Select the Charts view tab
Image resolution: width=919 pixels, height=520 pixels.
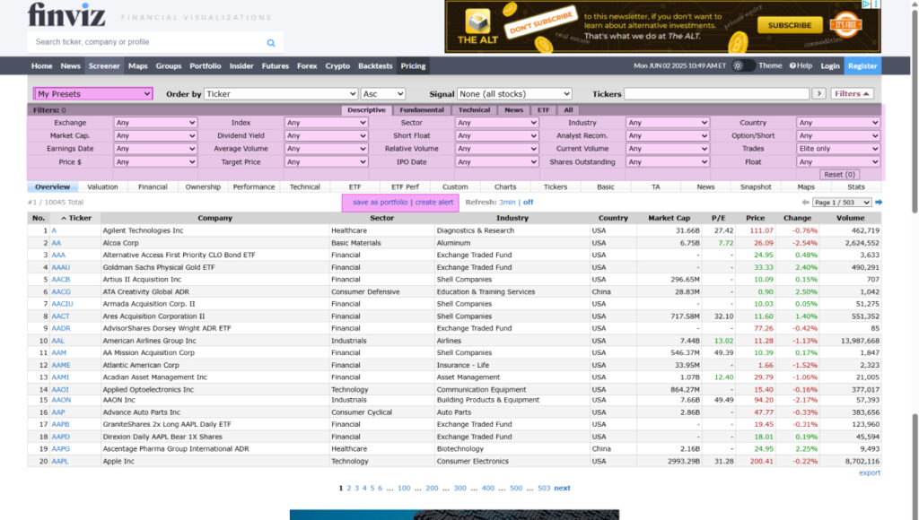[x=505, y=186]
